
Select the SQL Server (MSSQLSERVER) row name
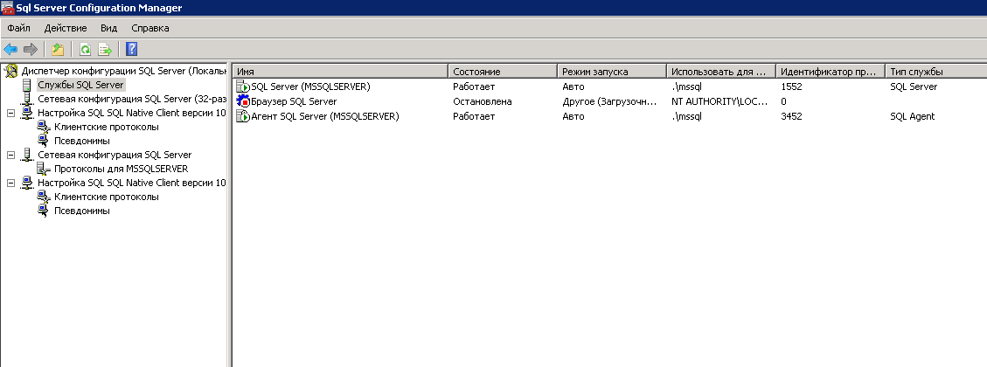point(310,87)
